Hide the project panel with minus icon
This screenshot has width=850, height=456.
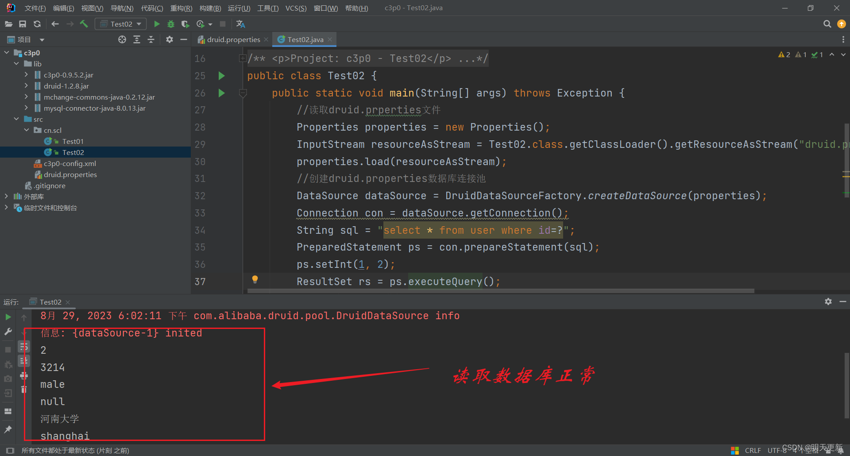tap(184, 39)
